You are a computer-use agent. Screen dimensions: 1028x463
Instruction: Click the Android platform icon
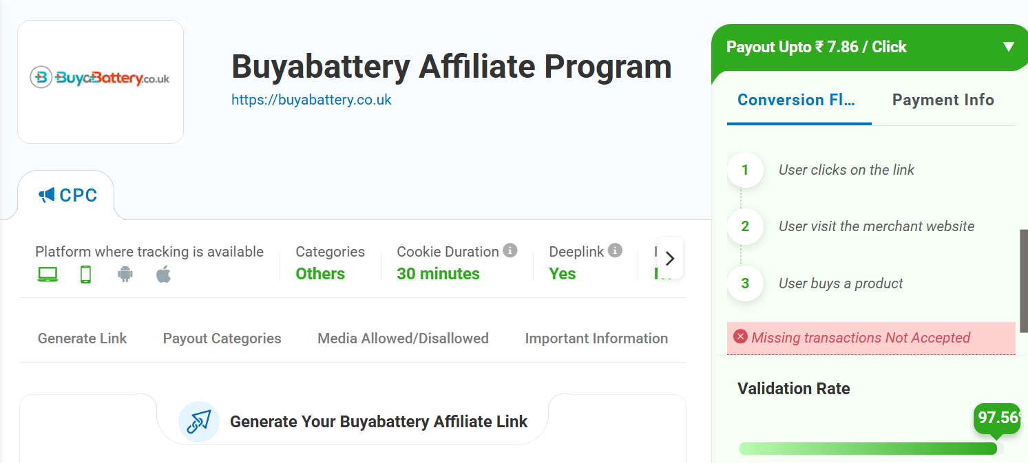[x=125, y=274]
